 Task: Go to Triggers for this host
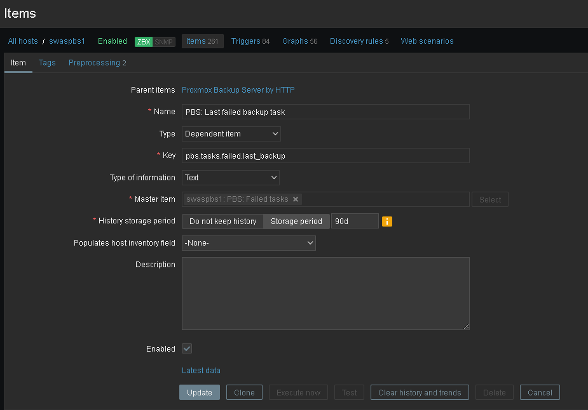click(250, 41)
